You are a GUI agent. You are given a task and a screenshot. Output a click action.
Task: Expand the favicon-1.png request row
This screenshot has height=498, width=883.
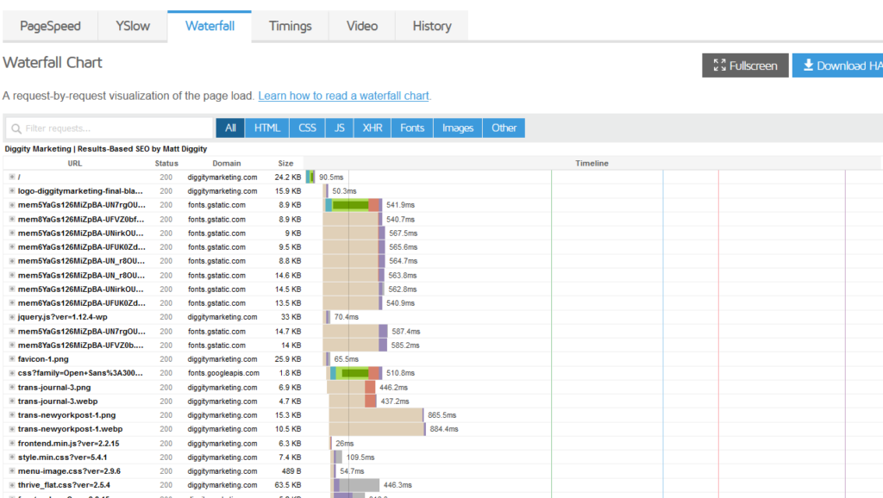(12, 359)
